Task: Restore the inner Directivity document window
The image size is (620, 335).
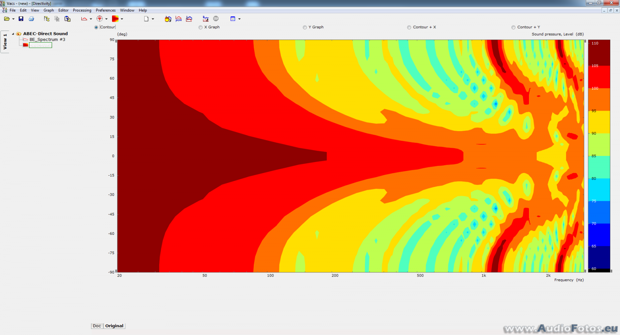Action: (x=610, y=10)
